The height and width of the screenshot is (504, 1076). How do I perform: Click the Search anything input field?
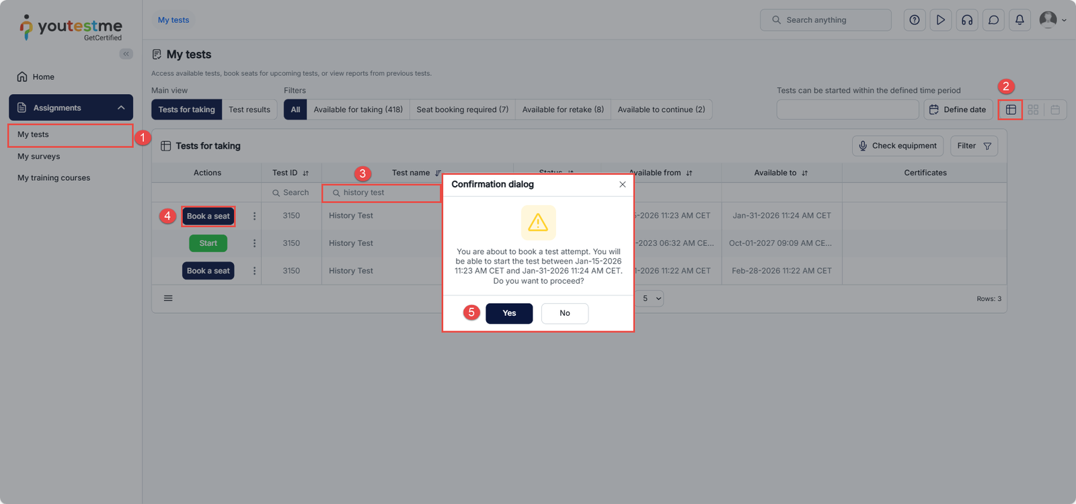click(826, 20)
